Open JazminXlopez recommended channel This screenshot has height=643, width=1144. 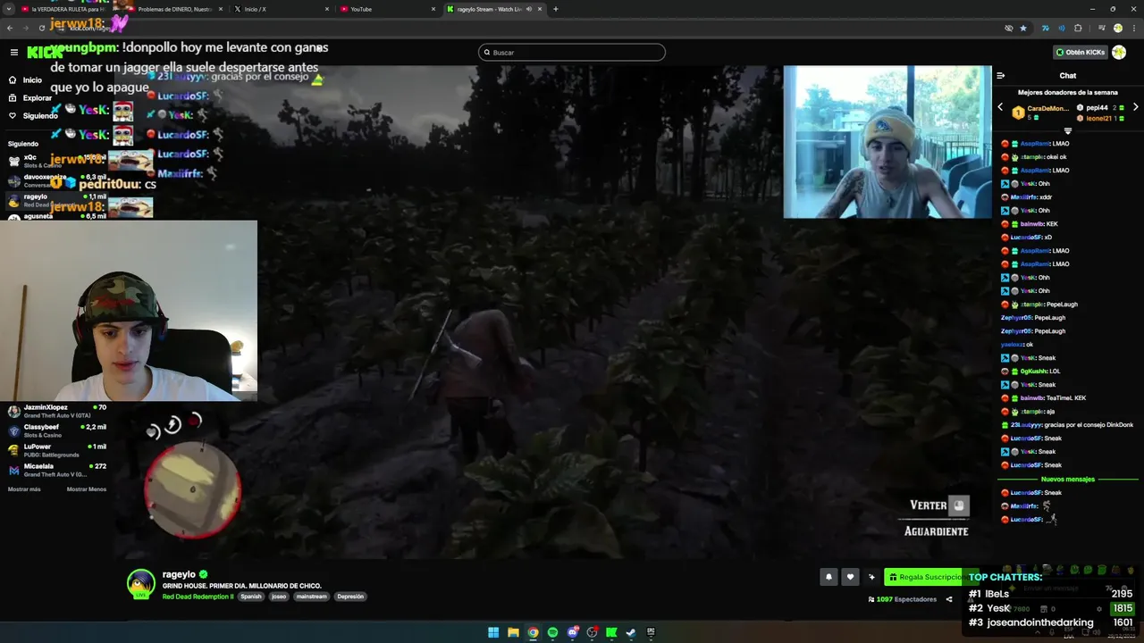pyautogui.click(x=57, y=411)
